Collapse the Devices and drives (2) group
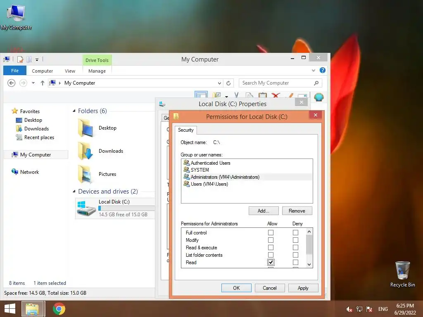 click(74, 192)
